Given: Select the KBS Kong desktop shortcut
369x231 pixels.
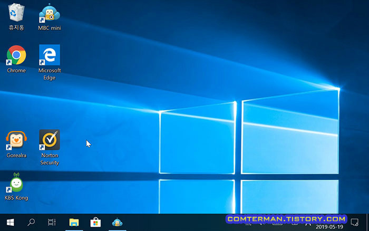Looking at the screenshot, I should tap(16, 187).
